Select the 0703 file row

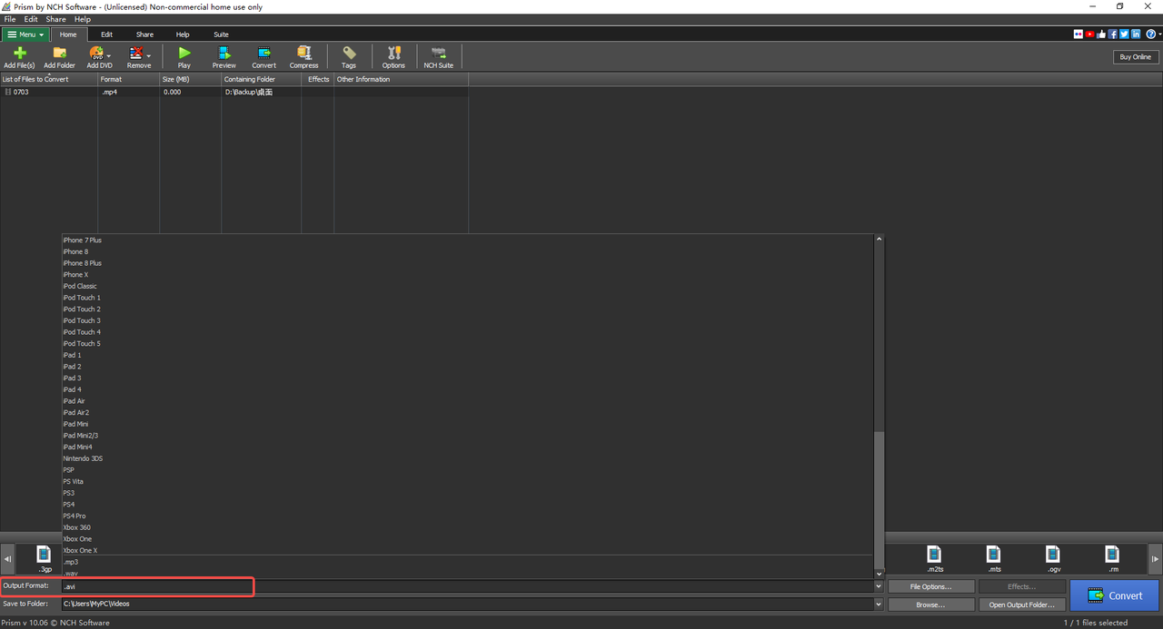234,92
